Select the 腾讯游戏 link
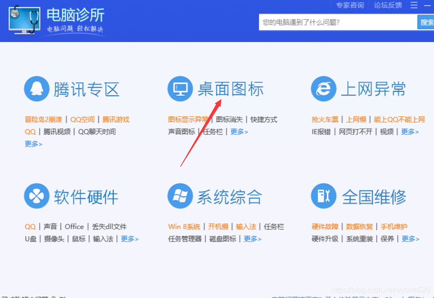This screenshot has width=434, height=298. coord(116,119)
